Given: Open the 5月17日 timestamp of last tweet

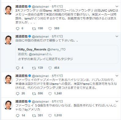Looking at the screenshot, I should coord(57,101).
